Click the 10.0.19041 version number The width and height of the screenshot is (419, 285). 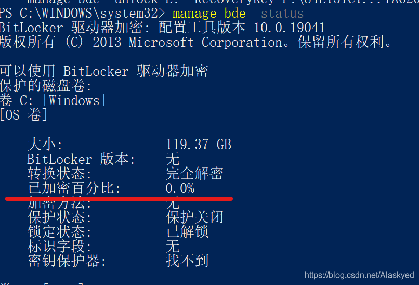289,28
